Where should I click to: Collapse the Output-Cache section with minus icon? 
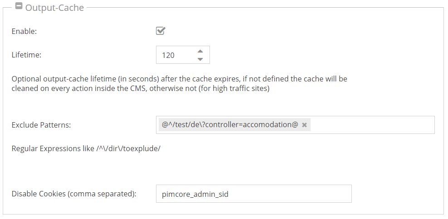[x=19, y=7]
